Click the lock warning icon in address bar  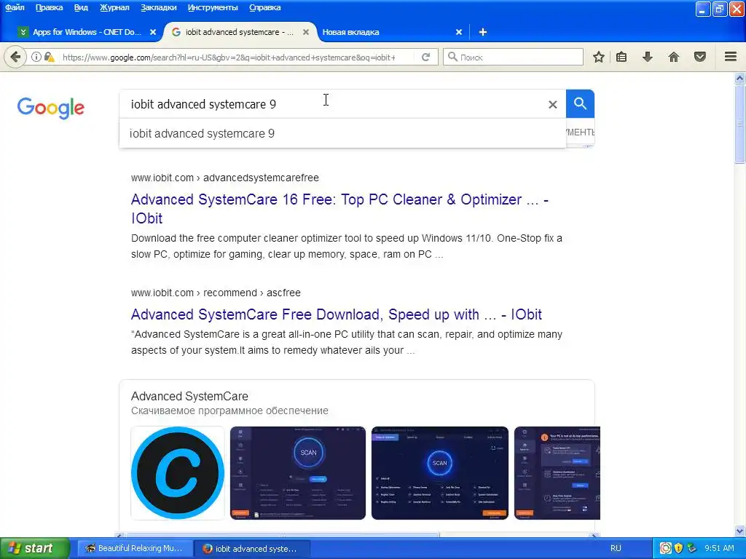click(49, 57)
